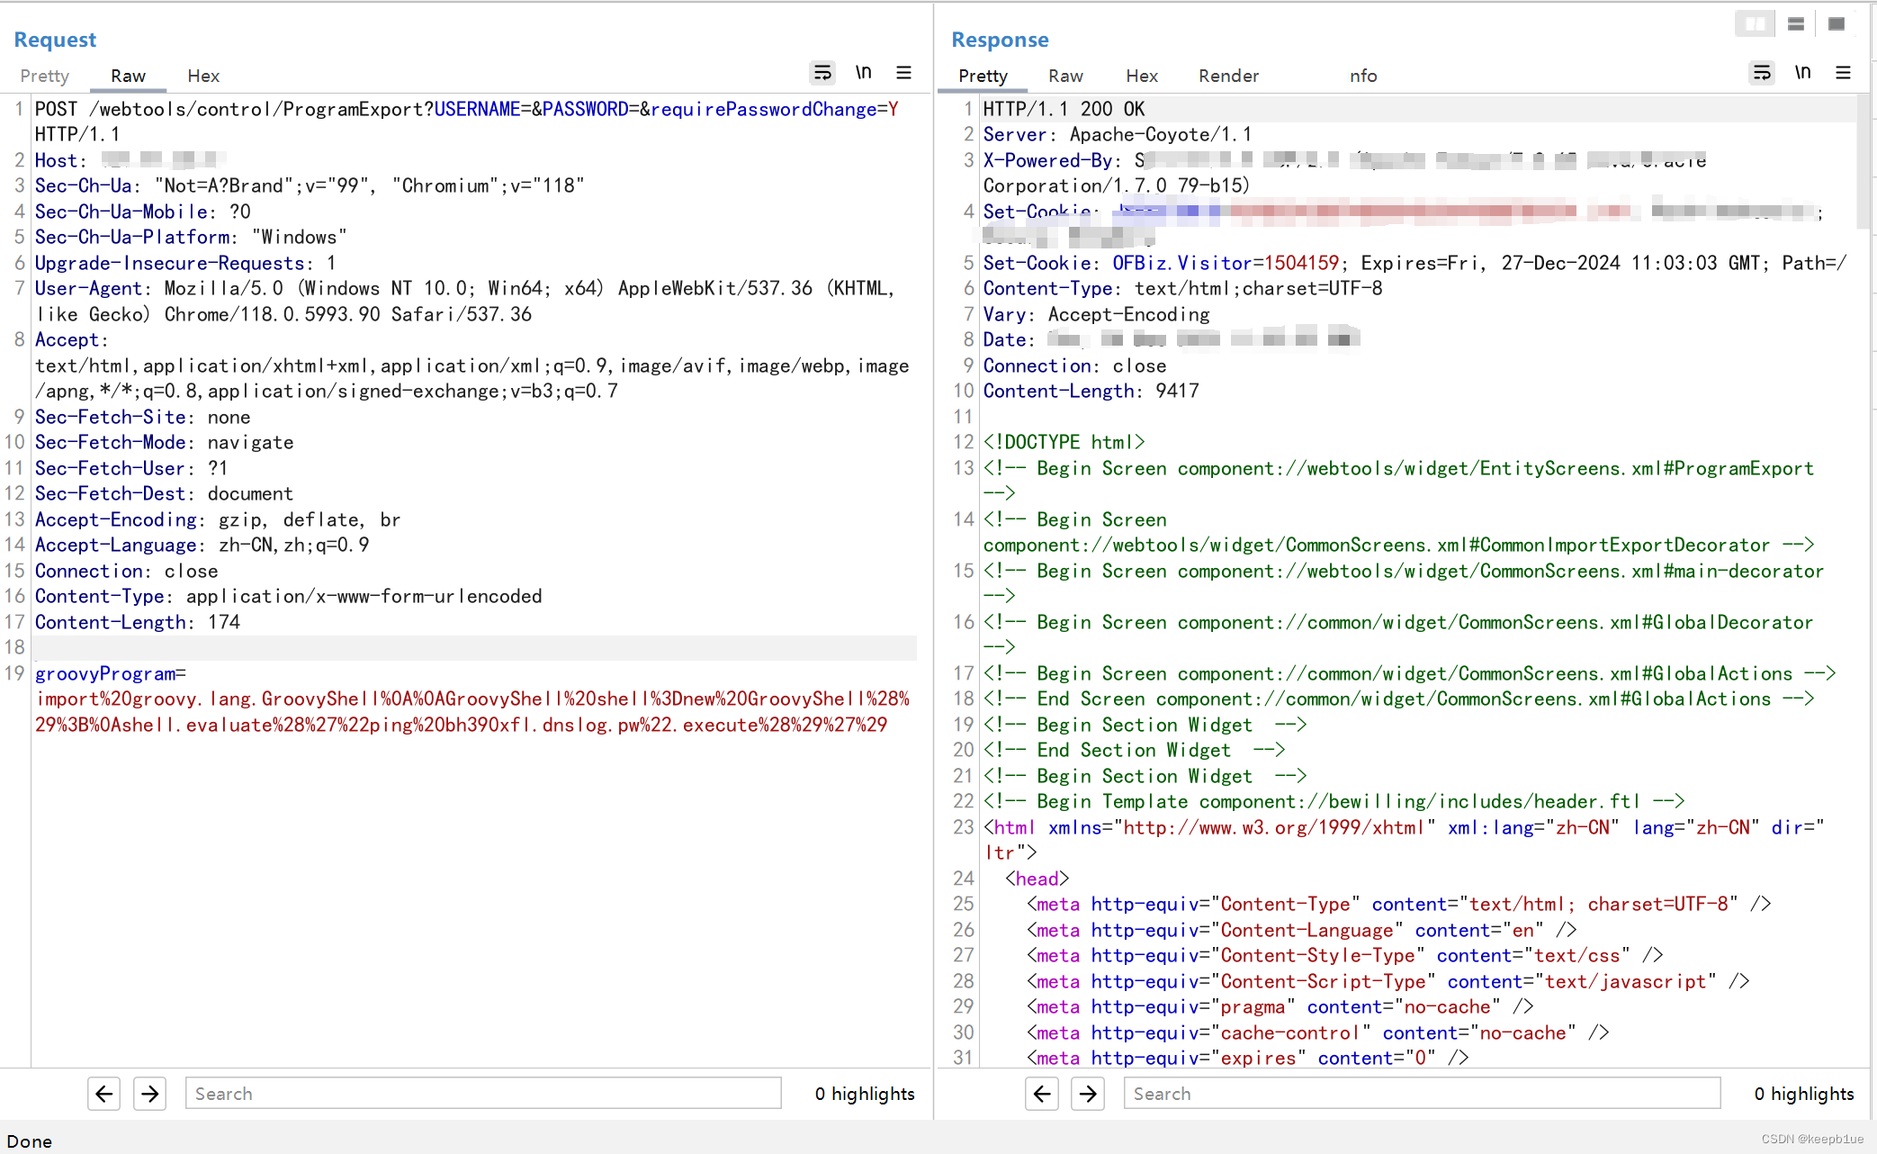Select the Raw tab in Response

tap(1065, 77)
